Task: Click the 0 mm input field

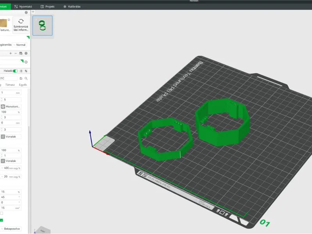Action: (11, 123)
